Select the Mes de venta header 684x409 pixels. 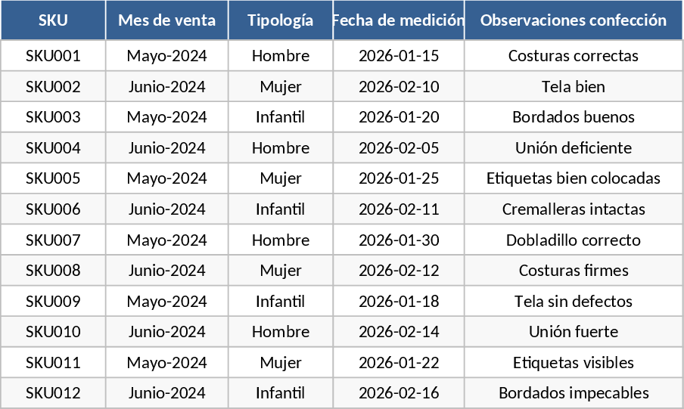[x=166, y=20]
